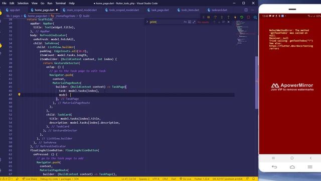The height and width of the screenshot is (181, 321).
Task: Go to next find match arrow
Action: tap(219, 22)
